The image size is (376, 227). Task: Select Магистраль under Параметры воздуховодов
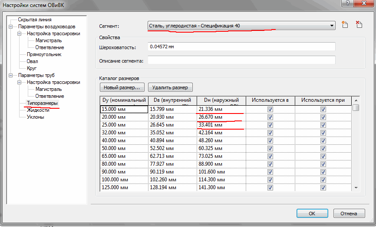click(x=49, y=40)
